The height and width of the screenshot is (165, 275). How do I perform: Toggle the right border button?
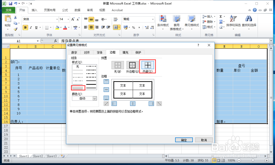151,104
